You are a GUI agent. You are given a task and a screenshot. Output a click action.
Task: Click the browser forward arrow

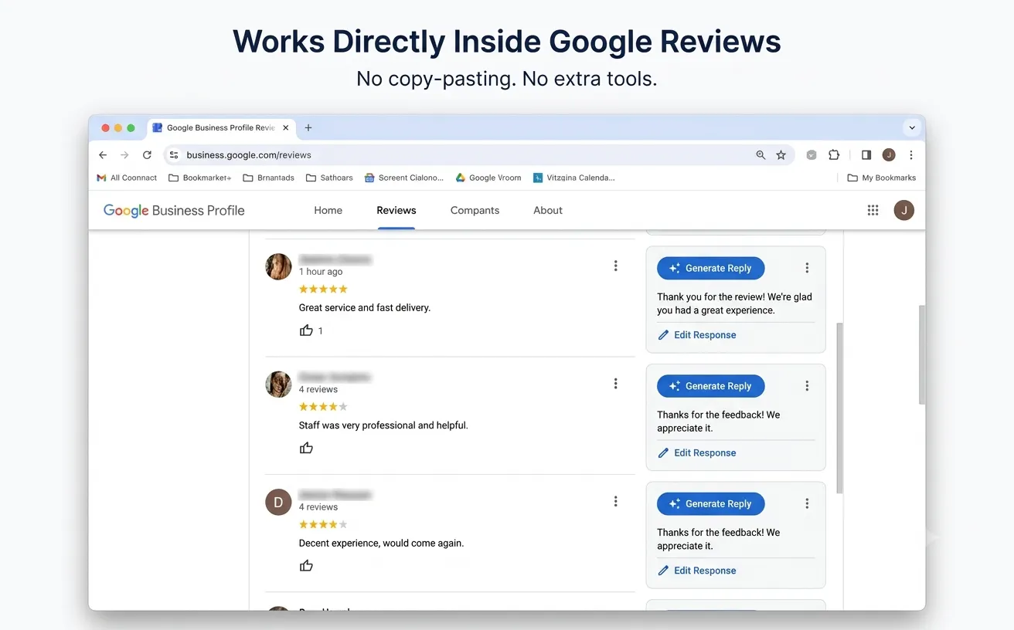coord(124,155)
